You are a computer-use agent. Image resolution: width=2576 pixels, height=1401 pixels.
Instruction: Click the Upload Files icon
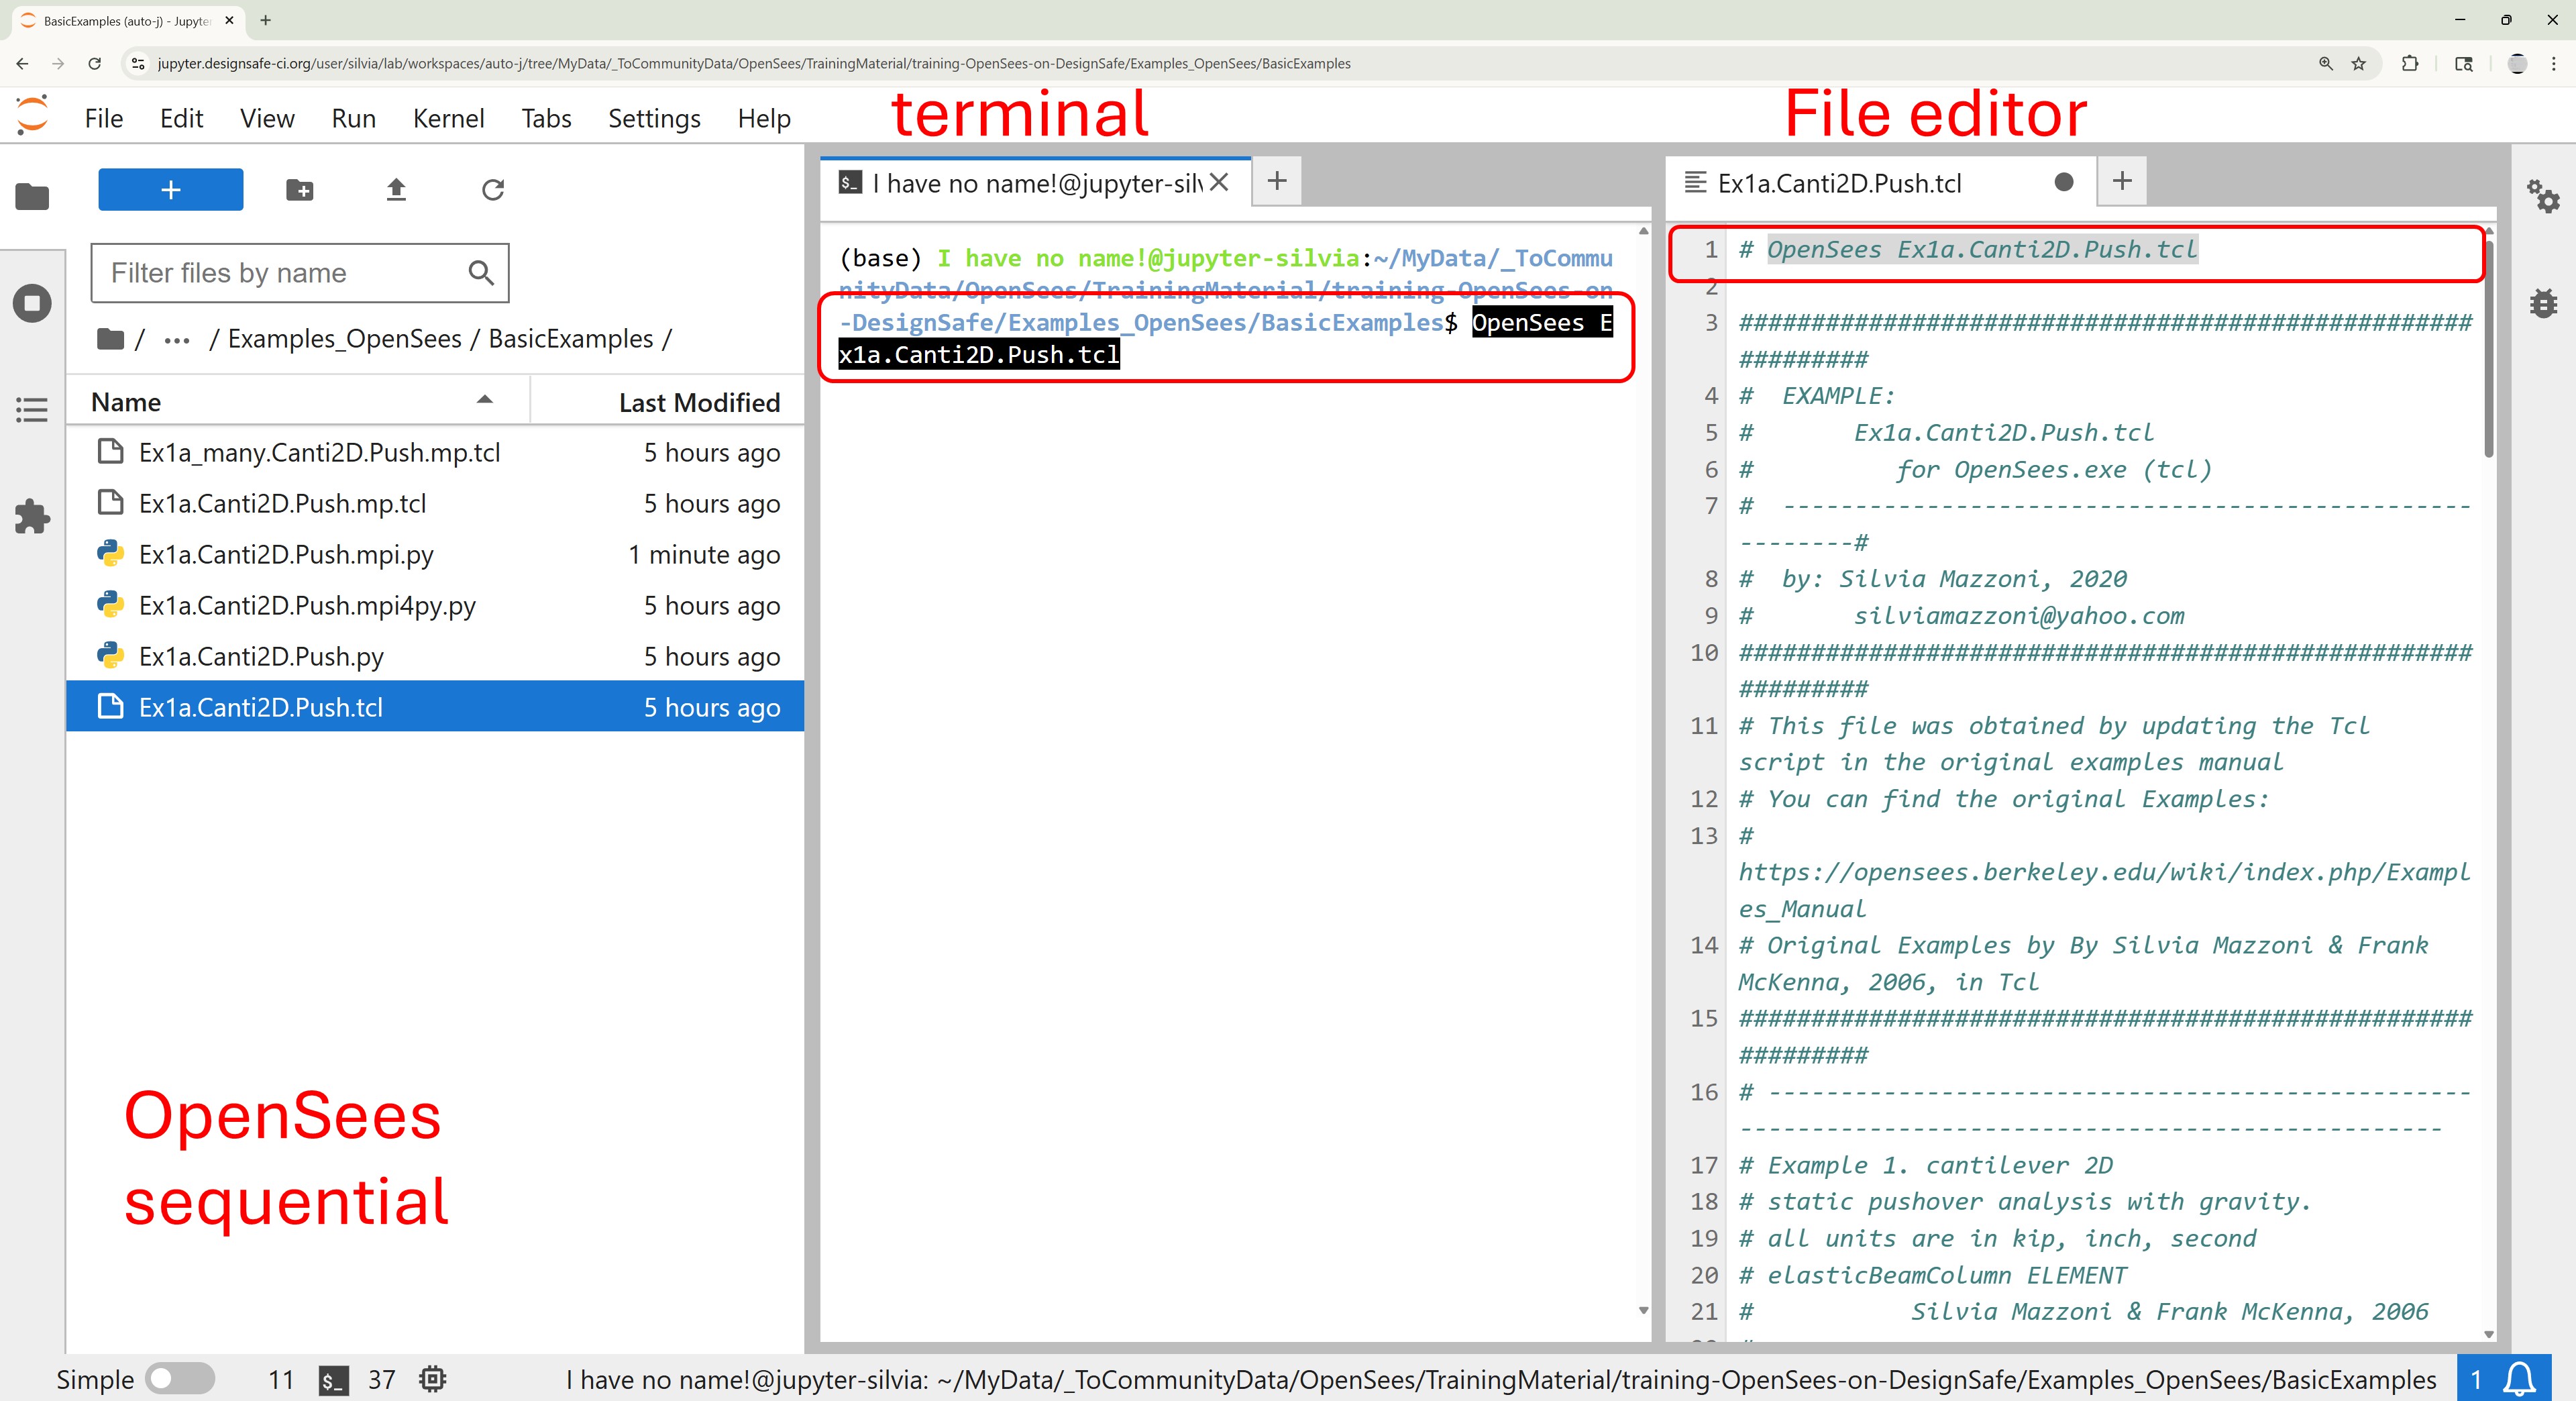(396, 190)
